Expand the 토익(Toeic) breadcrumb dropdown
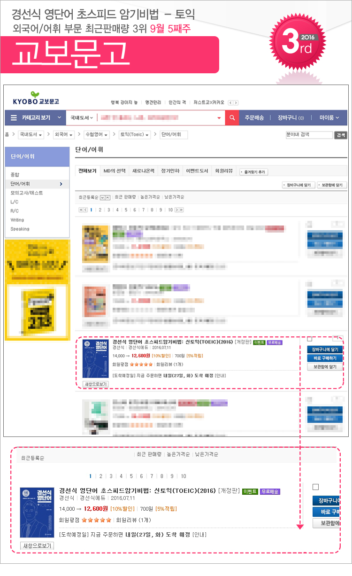Viewport: 352px width, 576px height. coord(135,135)
